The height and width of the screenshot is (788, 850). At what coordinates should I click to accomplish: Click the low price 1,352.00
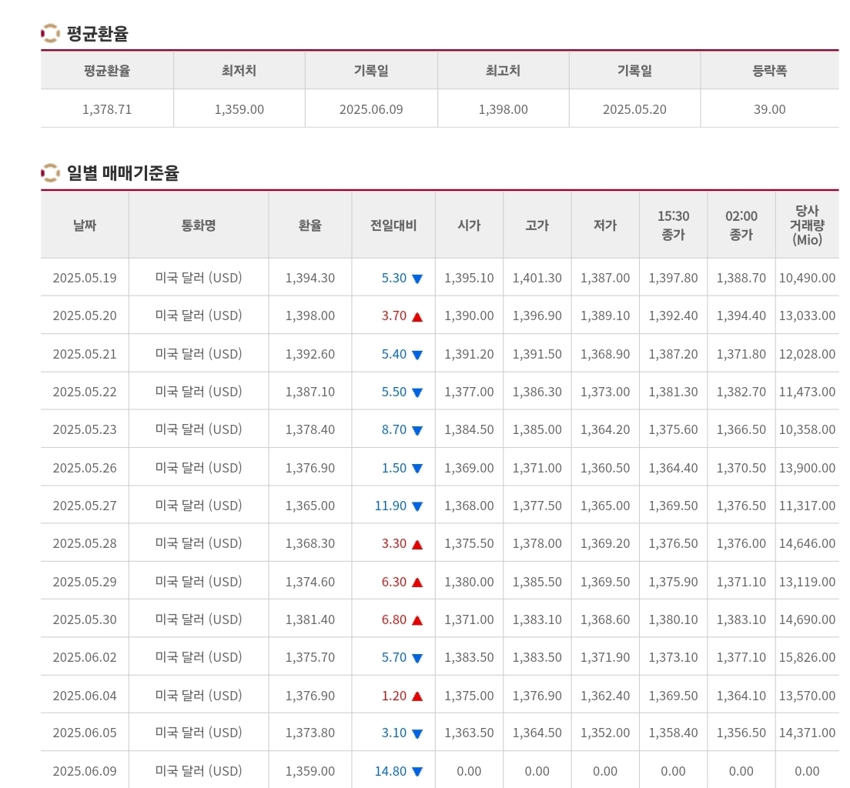605,733
